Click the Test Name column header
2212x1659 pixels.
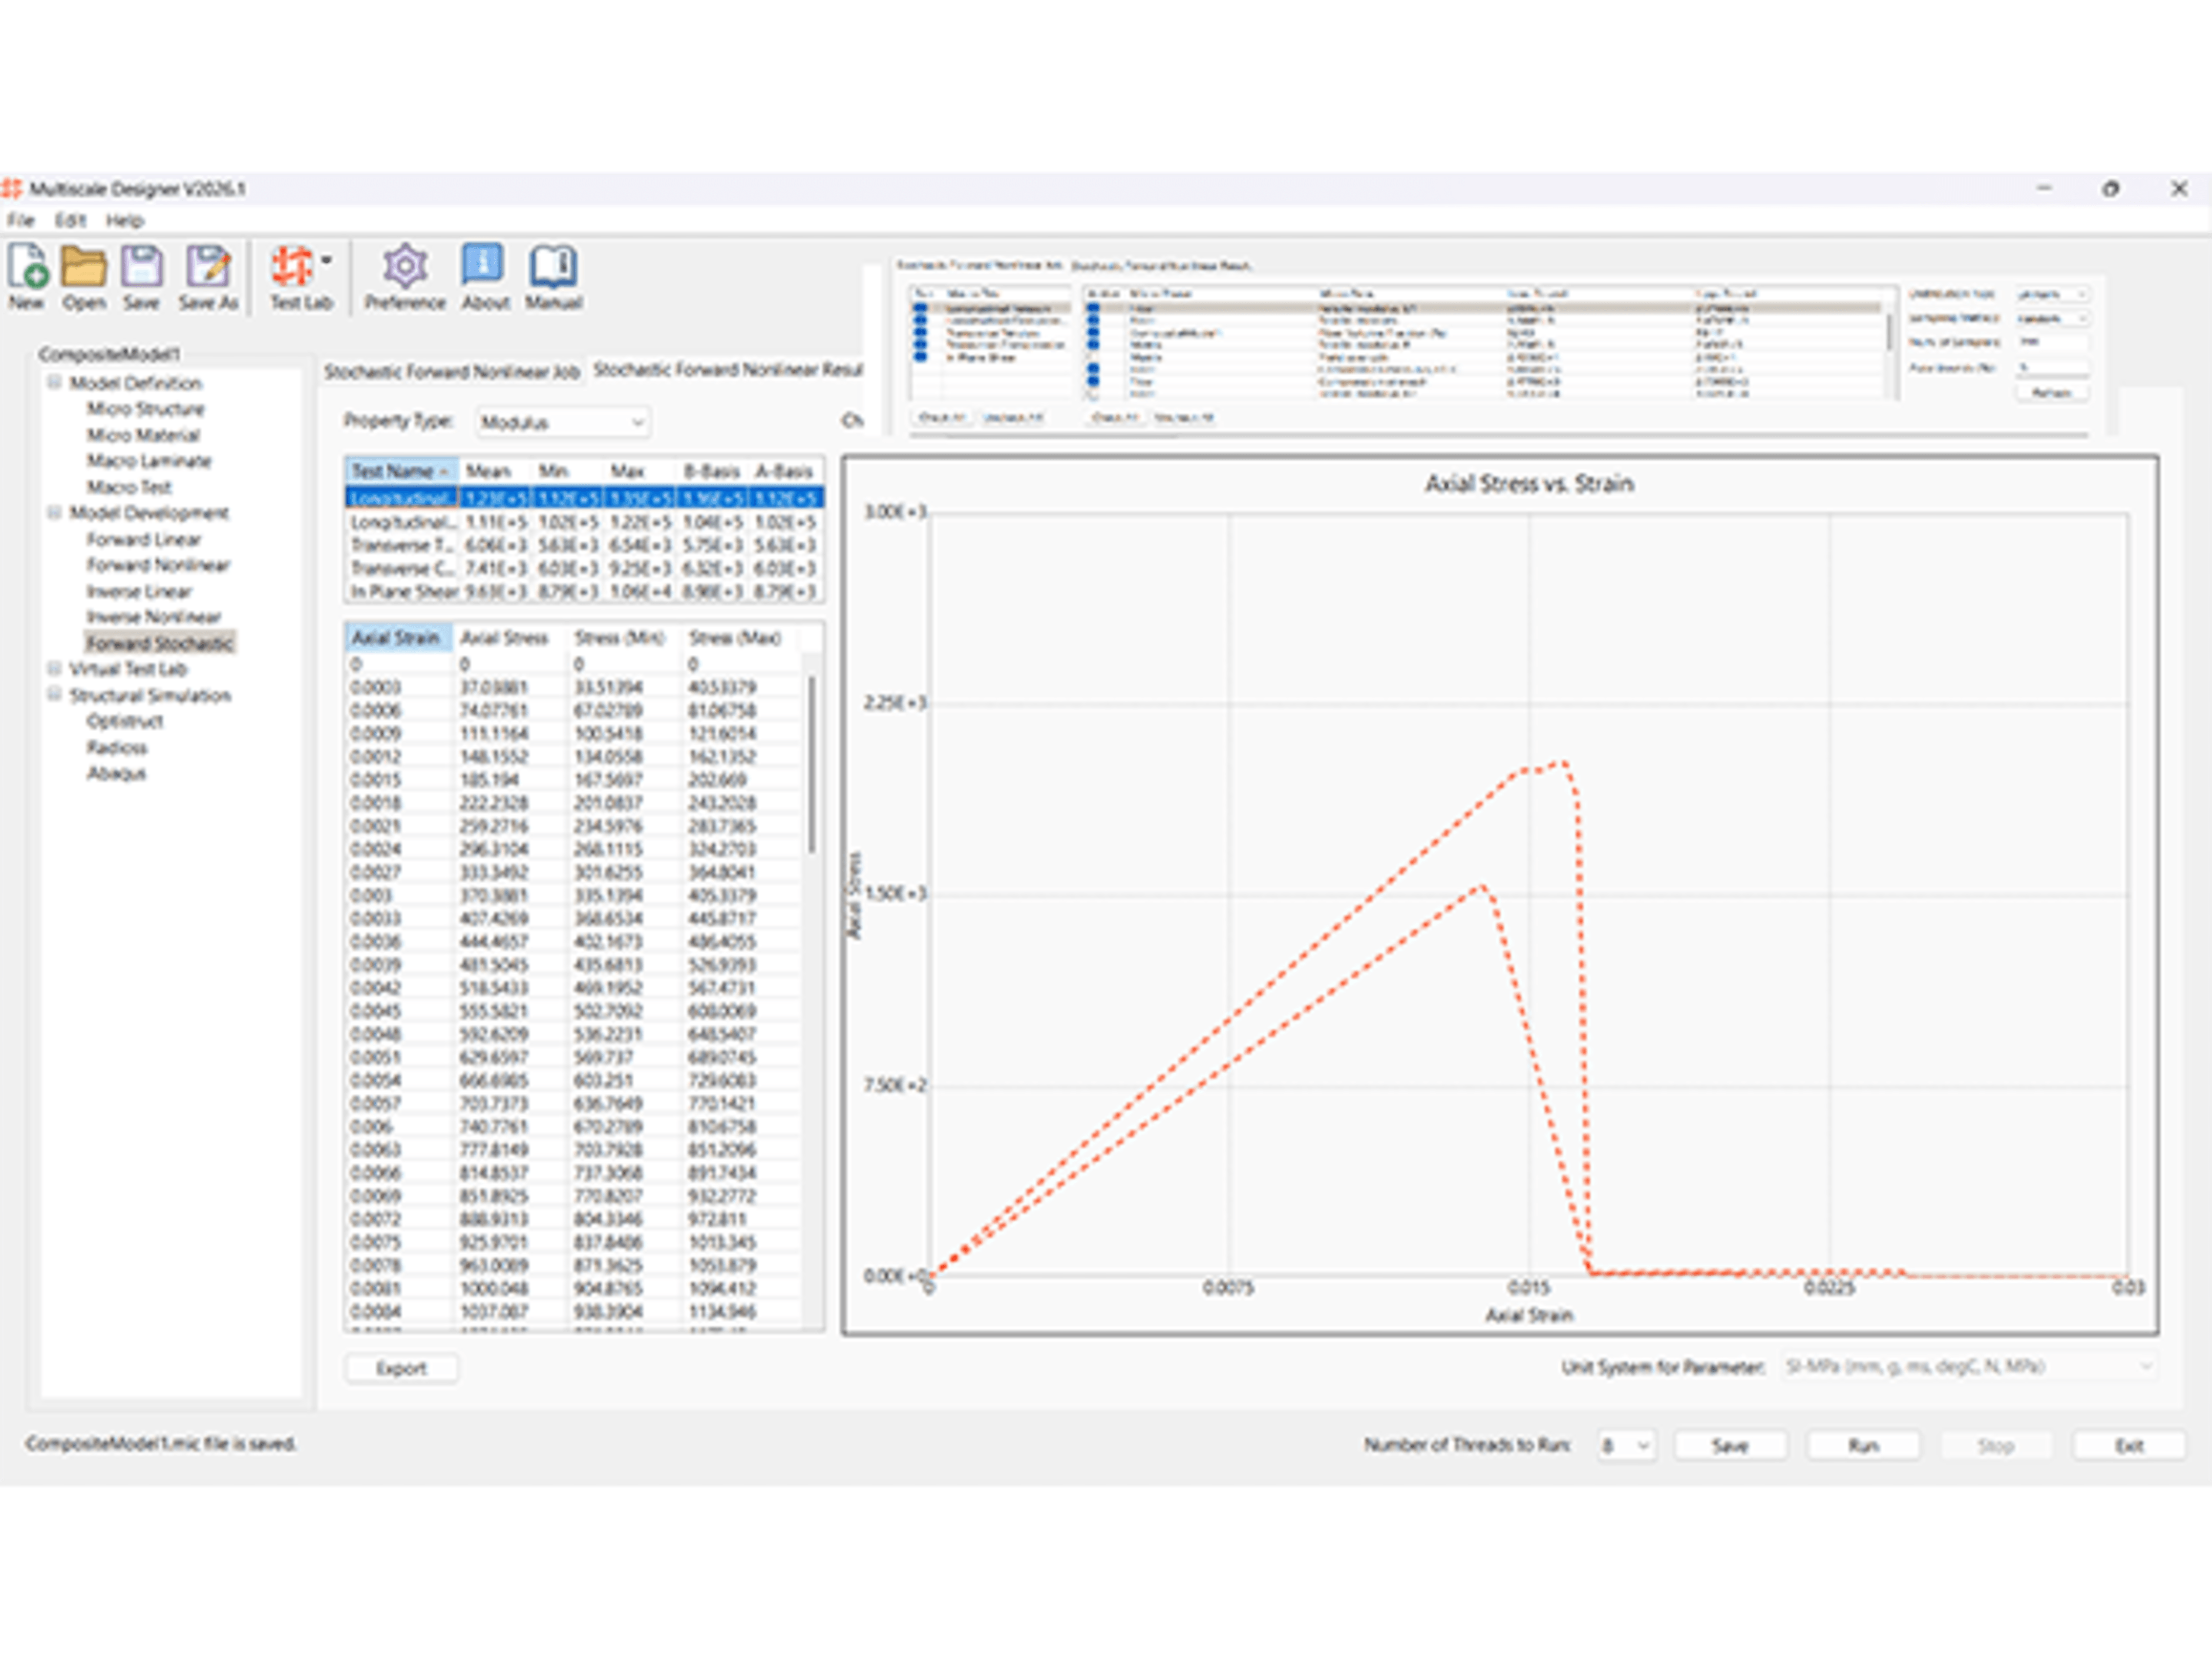402,470
